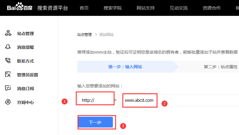Select the 联系方式 phone icon
This screenshot has height=135, width=239.
tap(8, 61)
